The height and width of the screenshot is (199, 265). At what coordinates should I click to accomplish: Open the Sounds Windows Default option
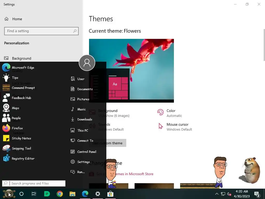[x=106, y=127]
